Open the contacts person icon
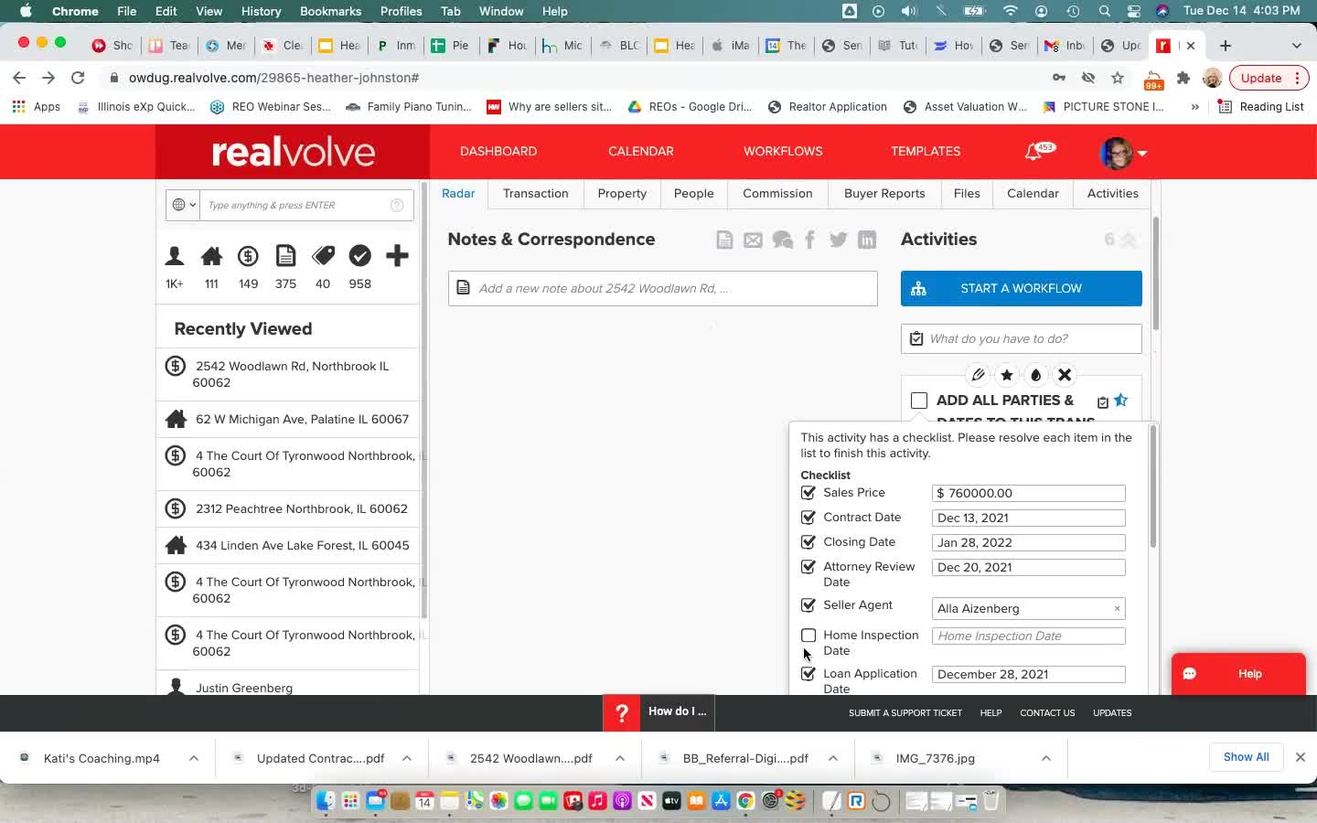The width and height of the screenshot is (1317, 823). [x=174, y=256]
